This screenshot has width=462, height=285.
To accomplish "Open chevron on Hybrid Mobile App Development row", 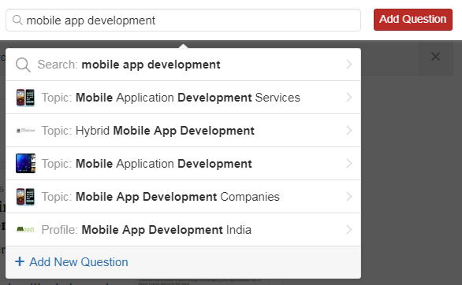I will (x=349, y=130).
